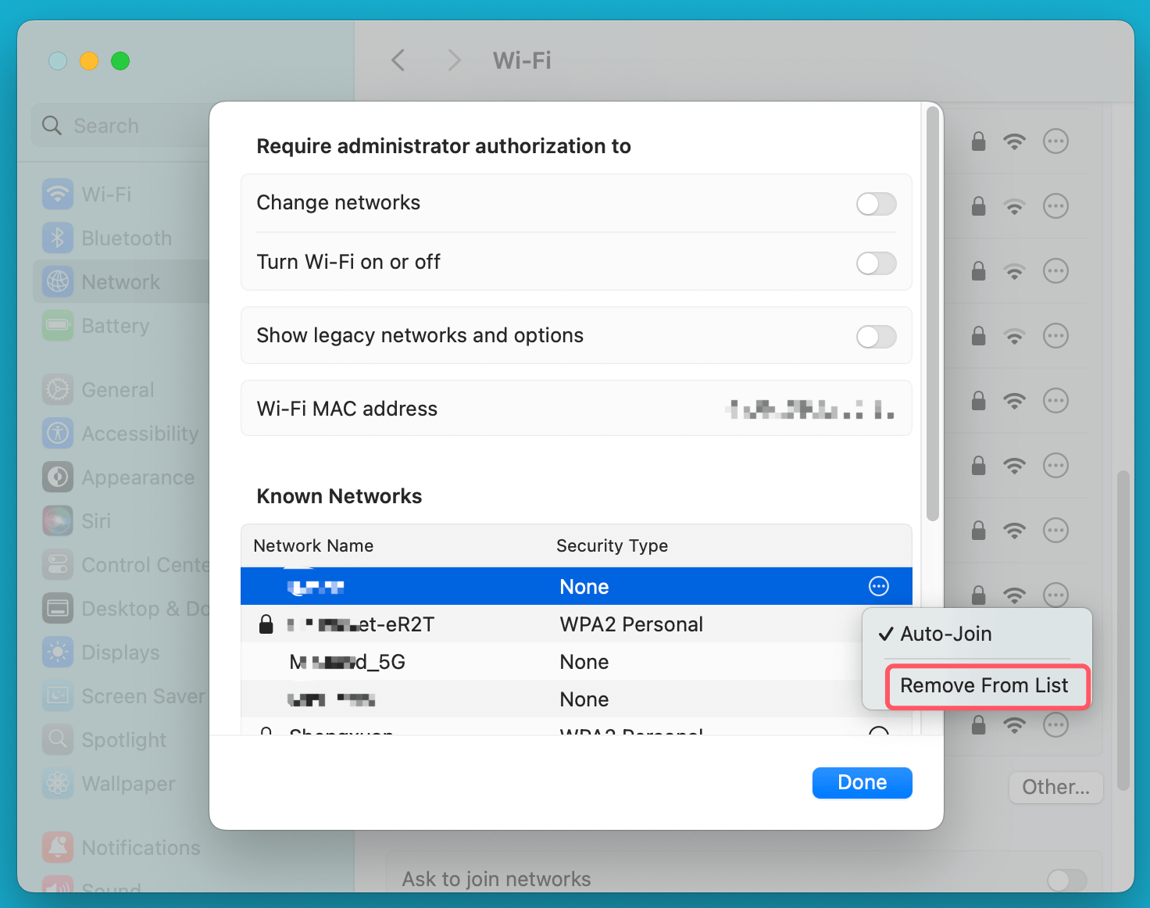The width and height of the screenshot is (1150, 908).
Task: Click the forward navigation chevron
Action: pyautogui.click(x=453, y=60)
